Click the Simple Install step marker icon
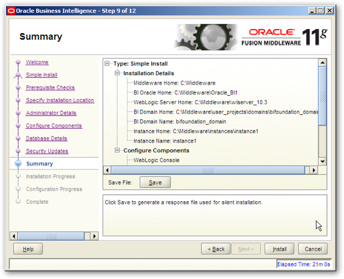 [18, 75]
